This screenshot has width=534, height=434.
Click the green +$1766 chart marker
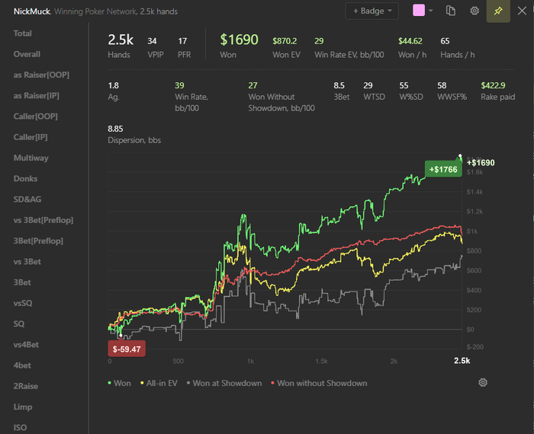[x=443, y=169]
